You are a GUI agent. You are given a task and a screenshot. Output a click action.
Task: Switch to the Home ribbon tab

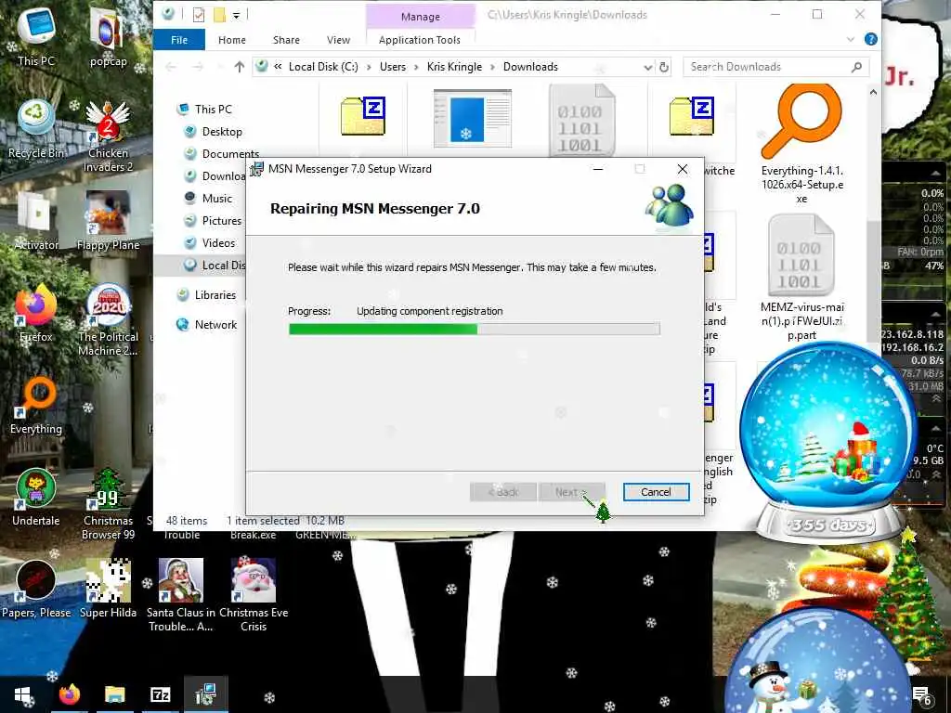(231, 40)
